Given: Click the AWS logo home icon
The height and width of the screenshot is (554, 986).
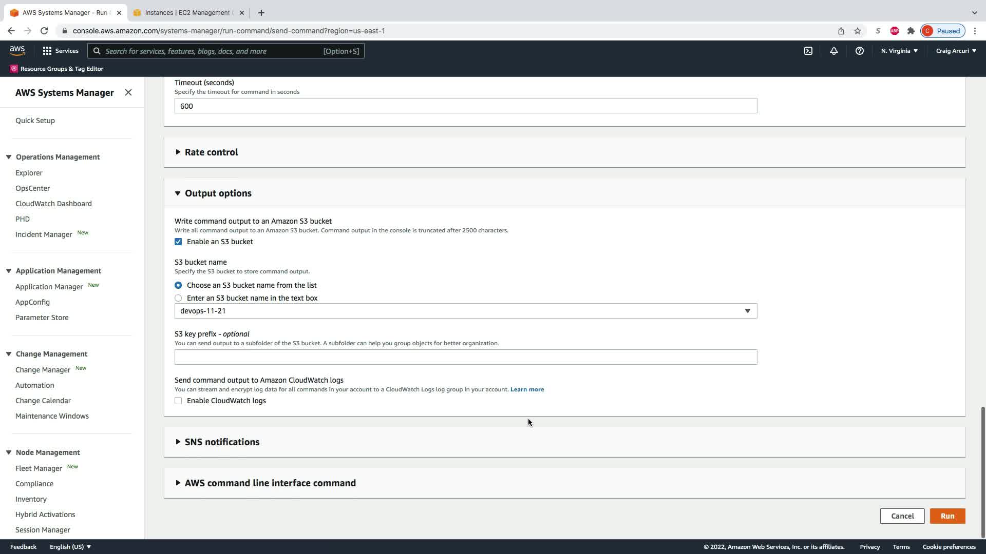Looking at the screenshot, I should pos(17,50).
